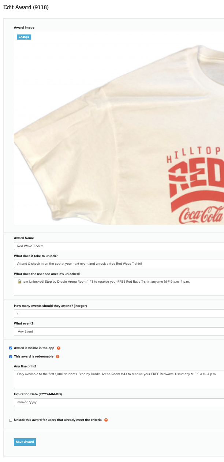Click the 'Award Image' label

(24, 27)
